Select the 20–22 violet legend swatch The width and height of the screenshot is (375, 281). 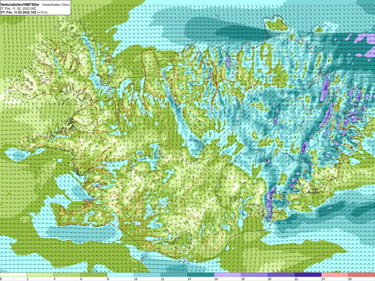pyautogui.click(x=281, y=275)
